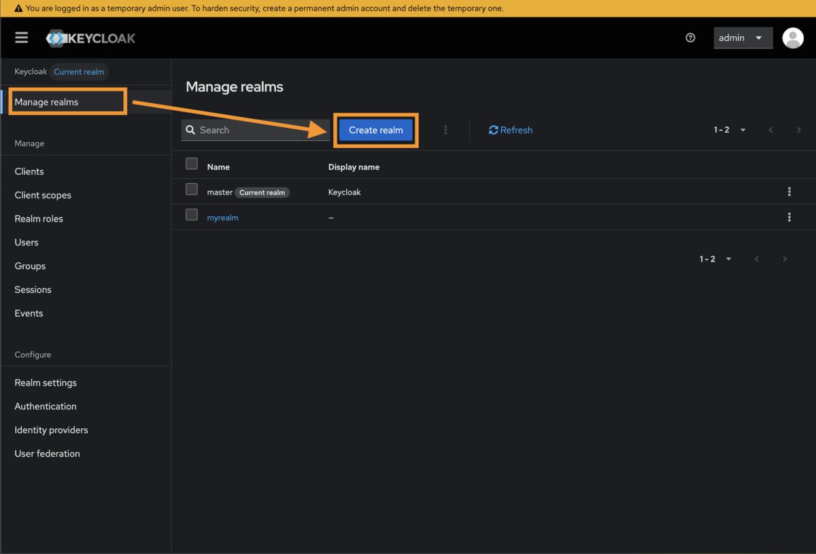Click the Create realm button
Viewport: 816px width, 554px height.
376,130
